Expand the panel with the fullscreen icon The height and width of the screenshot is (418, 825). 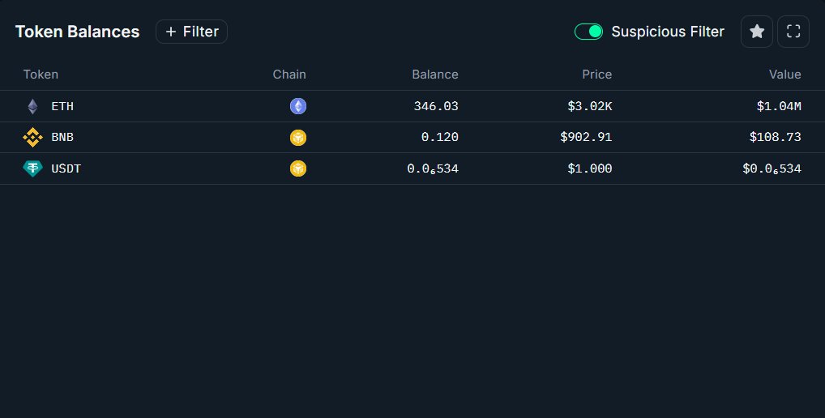click(793, 32)
